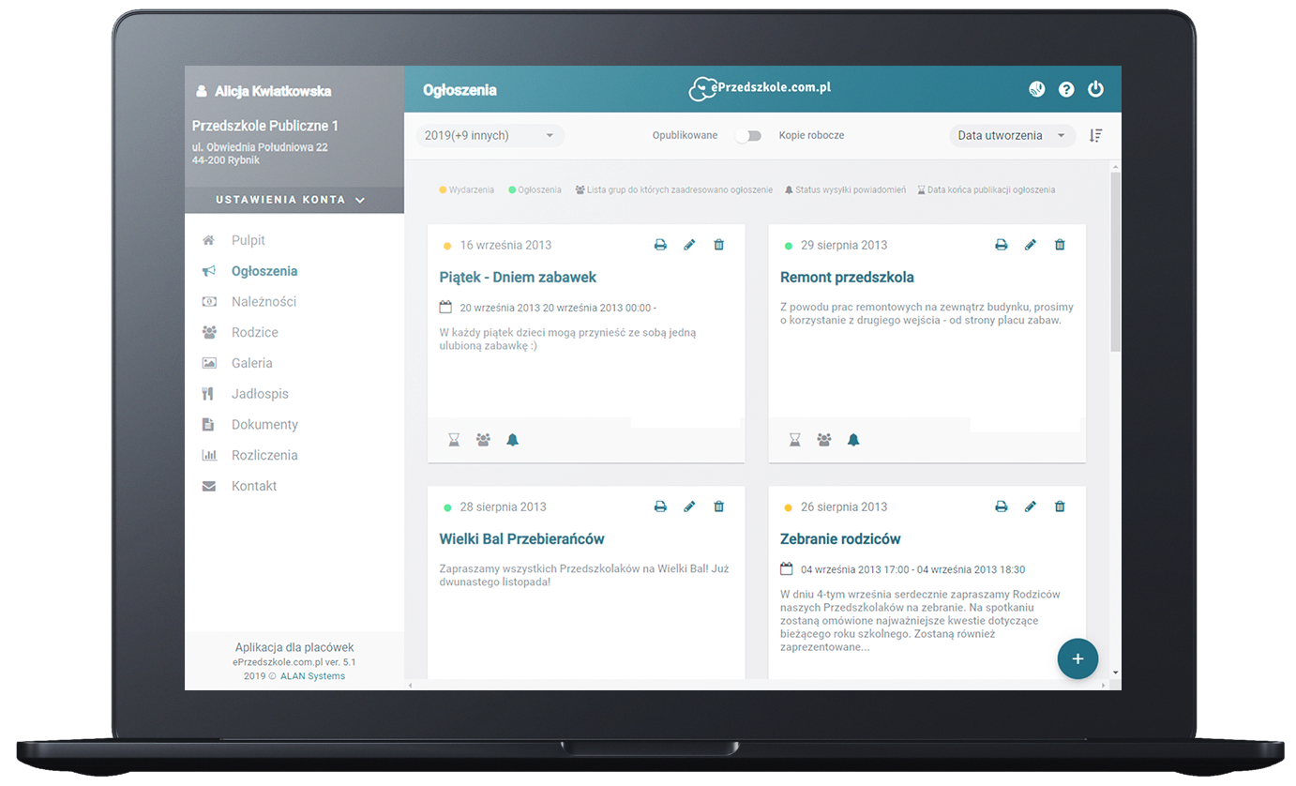The height and width of the screenshot is (786, 1296).
Task: Open the Piątek - Dniem zabawek title
Action: click(518, 278)
